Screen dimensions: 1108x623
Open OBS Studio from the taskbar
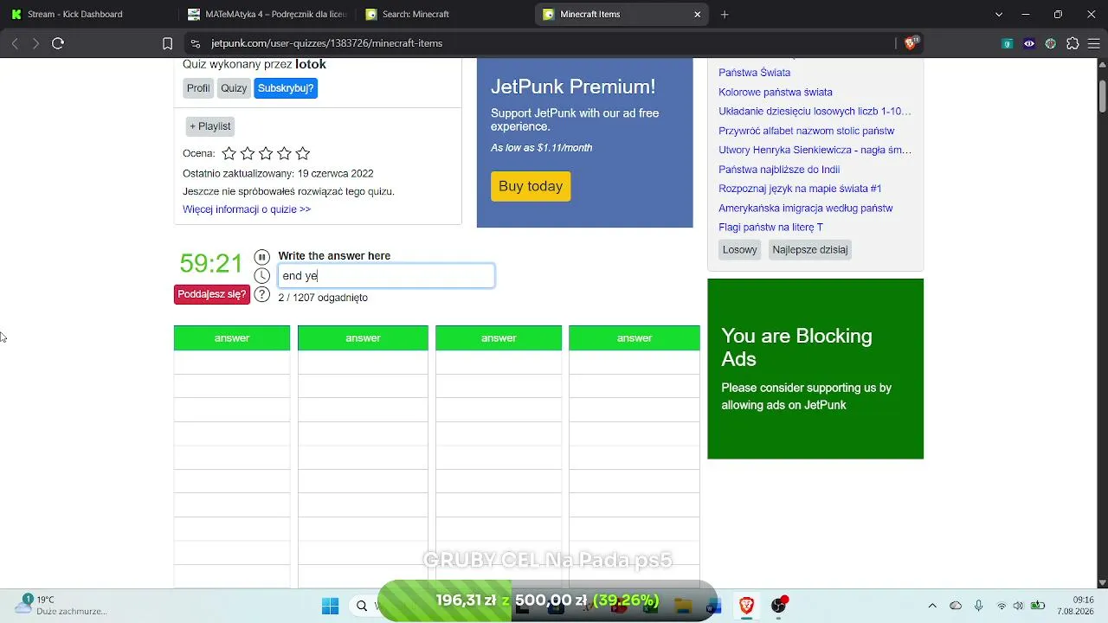pyautogui.click(x=779, y=606)
